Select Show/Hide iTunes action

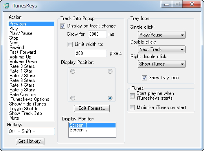pyautogui.click(x=31, y=104)
